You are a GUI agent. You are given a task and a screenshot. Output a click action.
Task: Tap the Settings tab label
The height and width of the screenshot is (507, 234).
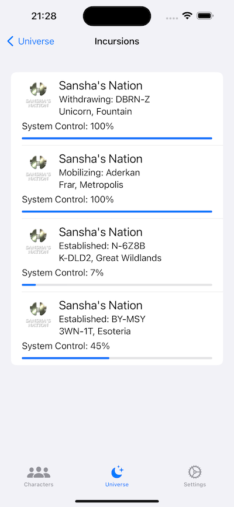point(195,484)
